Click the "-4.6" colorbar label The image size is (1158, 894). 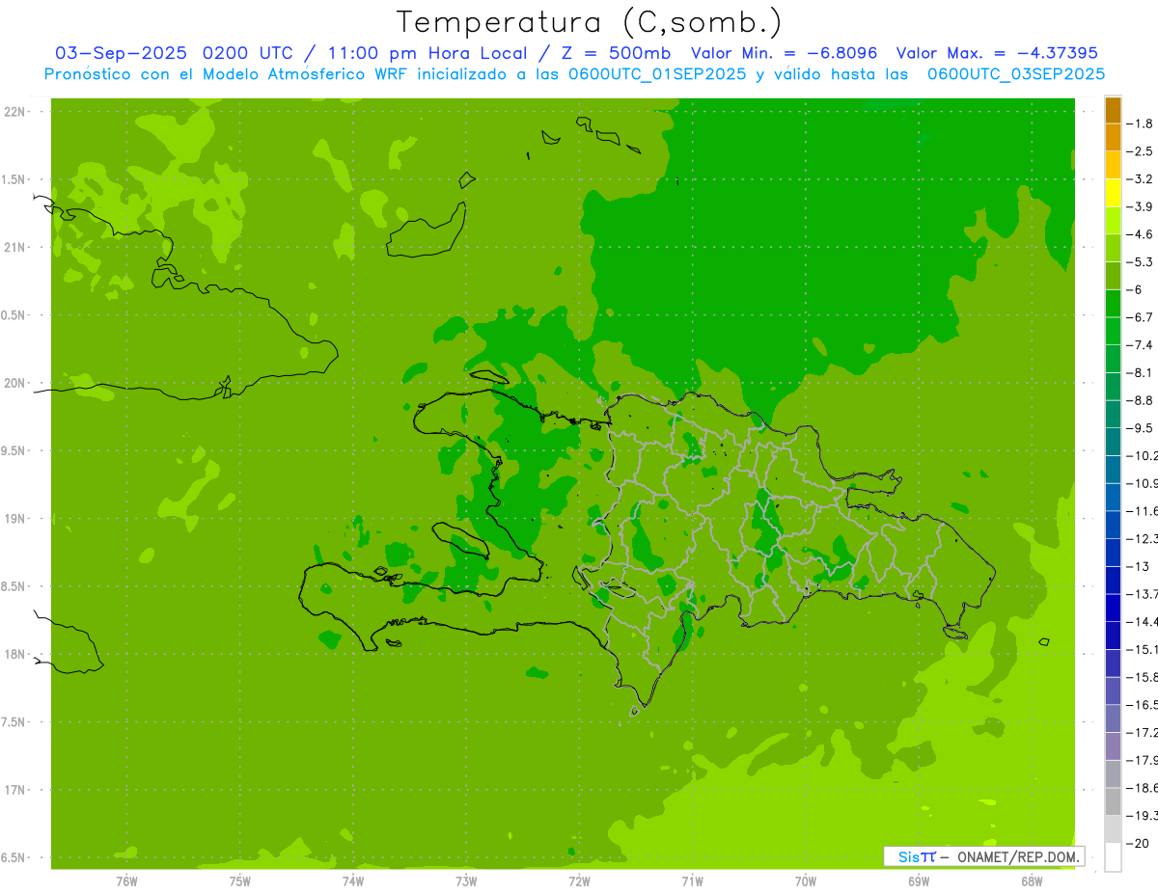pyautogui.click(x=1141, y=234)
